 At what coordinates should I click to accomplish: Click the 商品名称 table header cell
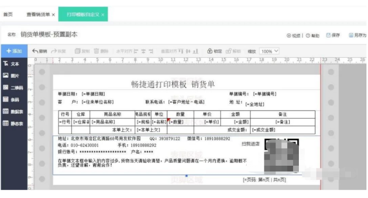pos(112,114)
